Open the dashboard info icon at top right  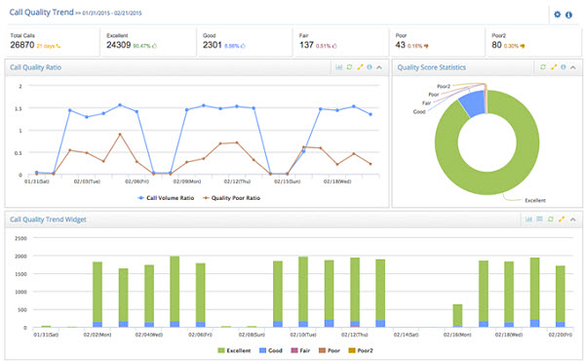click(568, 15)
